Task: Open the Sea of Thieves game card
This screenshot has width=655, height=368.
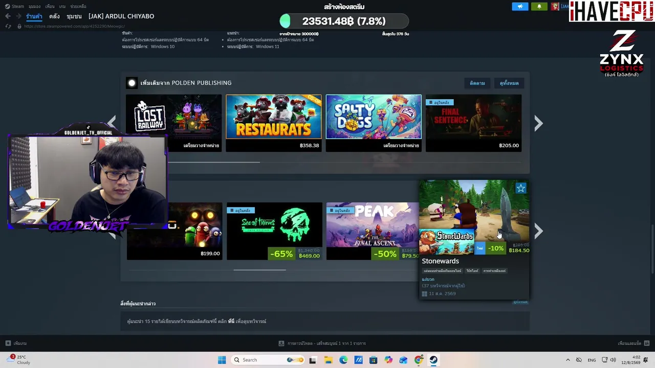Action: tap(274, 231)
